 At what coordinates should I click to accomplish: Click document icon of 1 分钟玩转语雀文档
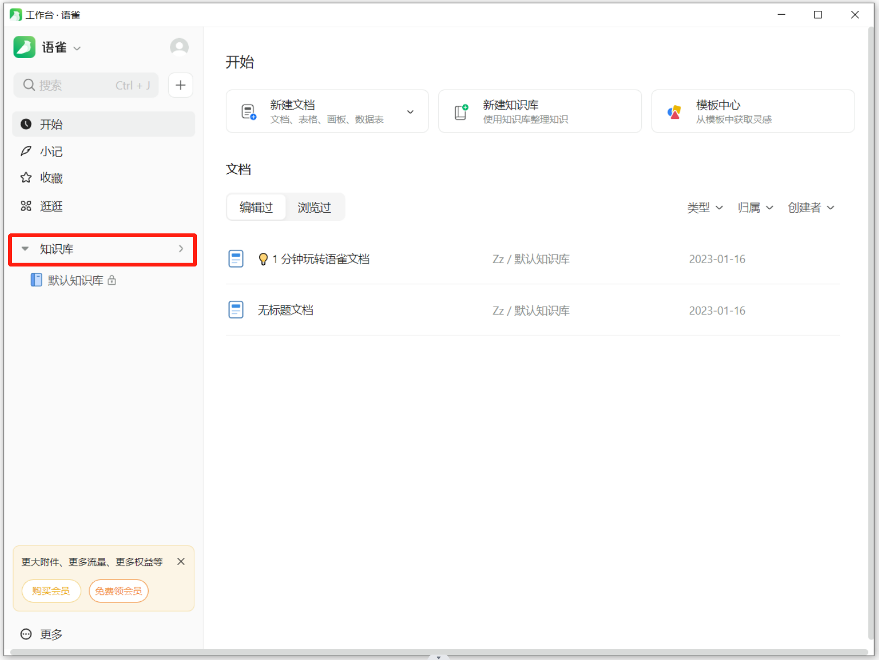pos(236,259)
